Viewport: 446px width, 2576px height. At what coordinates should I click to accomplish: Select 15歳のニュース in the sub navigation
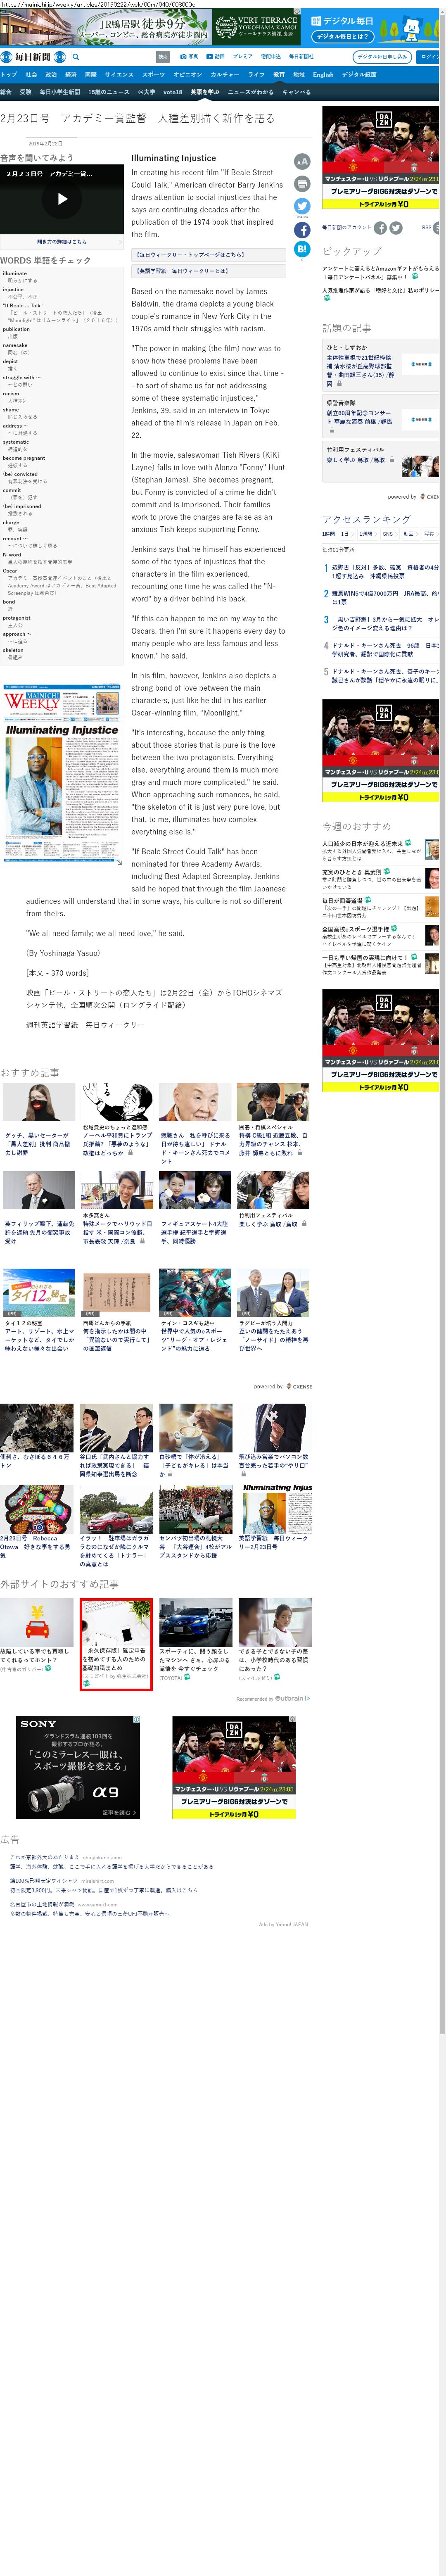[108, 92]
